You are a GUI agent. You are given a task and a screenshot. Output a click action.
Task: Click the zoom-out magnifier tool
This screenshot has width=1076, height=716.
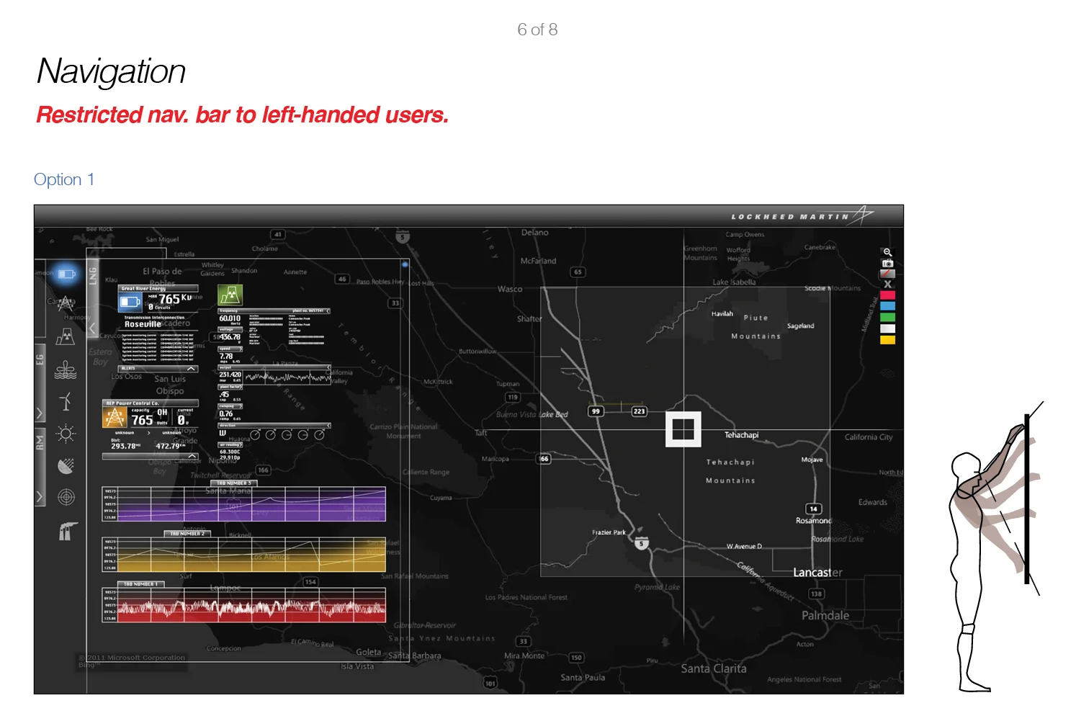tap(887, 253)
